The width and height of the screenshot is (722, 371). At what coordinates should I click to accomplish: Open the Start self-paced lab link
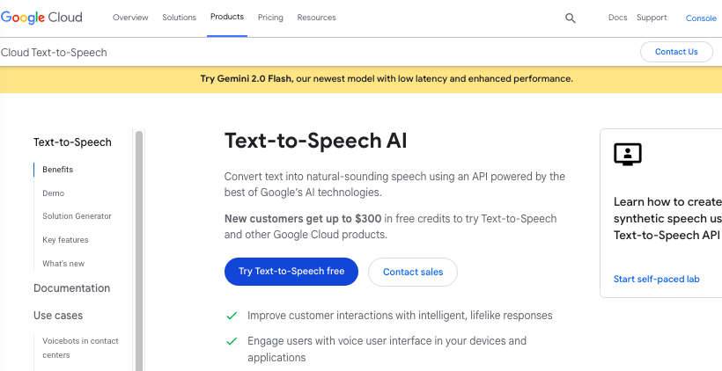click(x=656, y=279)
